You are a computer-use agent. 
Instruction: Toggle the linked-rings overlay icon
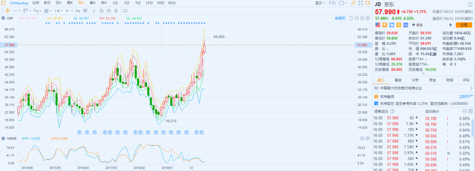pyautogui.click(x=125, y=11)
